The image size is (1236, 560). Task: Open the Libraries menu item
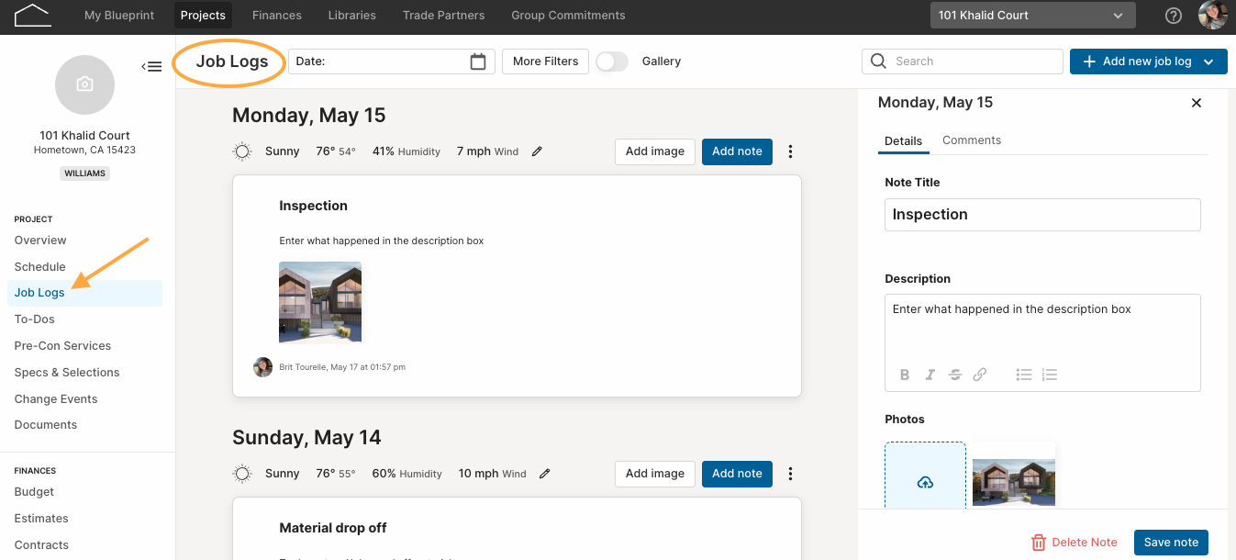352,16
